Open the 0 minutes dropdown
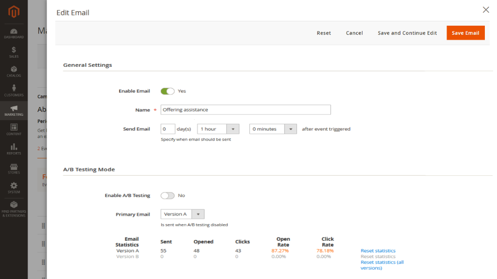The height and width of the screenshot is (279, 497). point(273,129)
